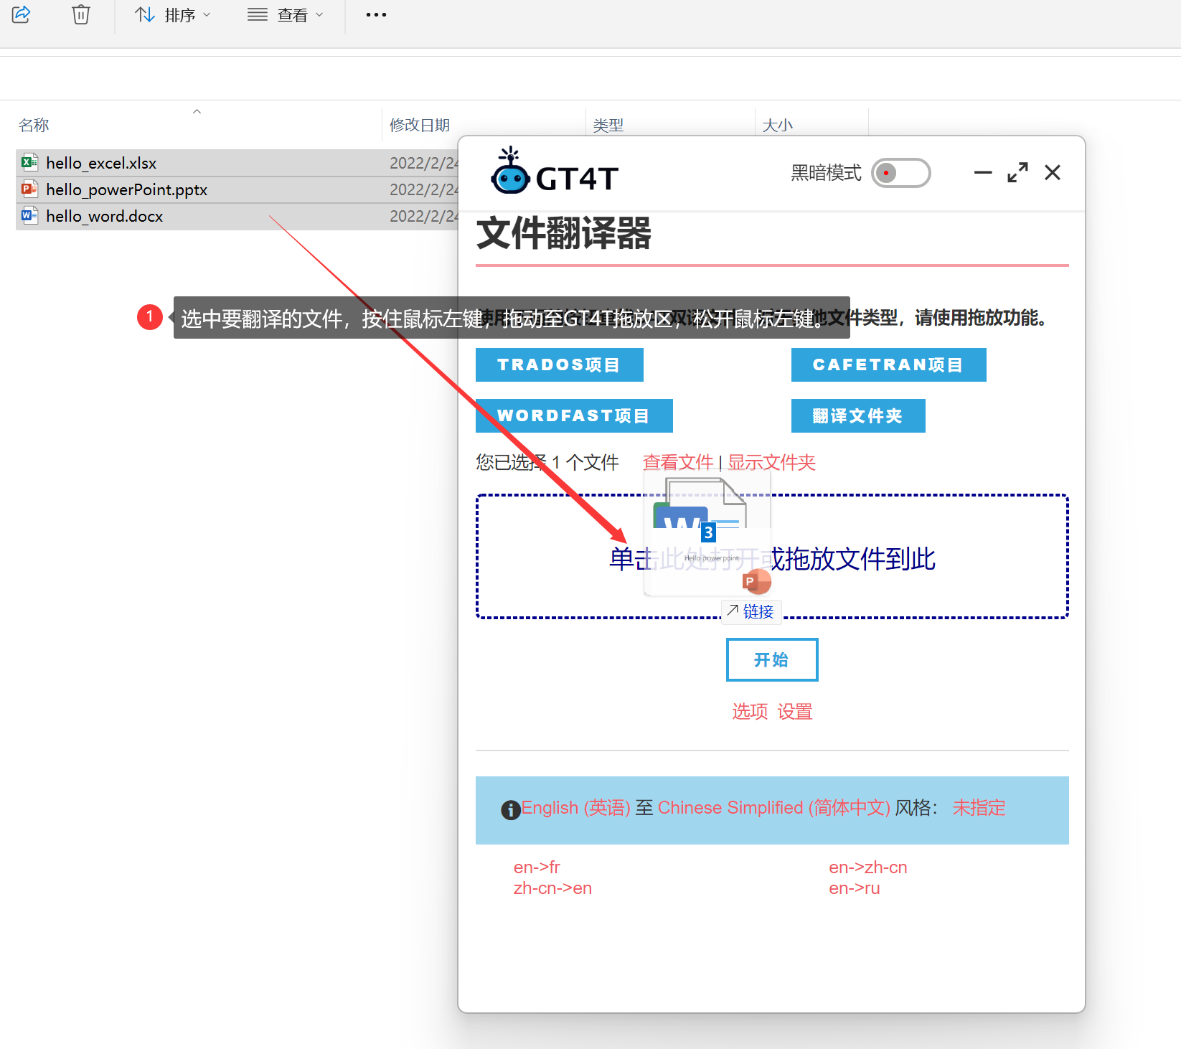This screenshot has height=1049, width=1181.
Task: Click the info icon beside English language
Action: point(510,810)
